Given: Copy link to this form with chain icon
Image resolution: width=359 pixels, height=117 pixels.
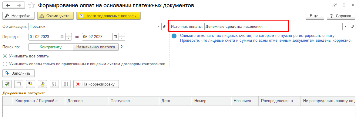Looking at the screenshot, I should [x=334, y=5].
